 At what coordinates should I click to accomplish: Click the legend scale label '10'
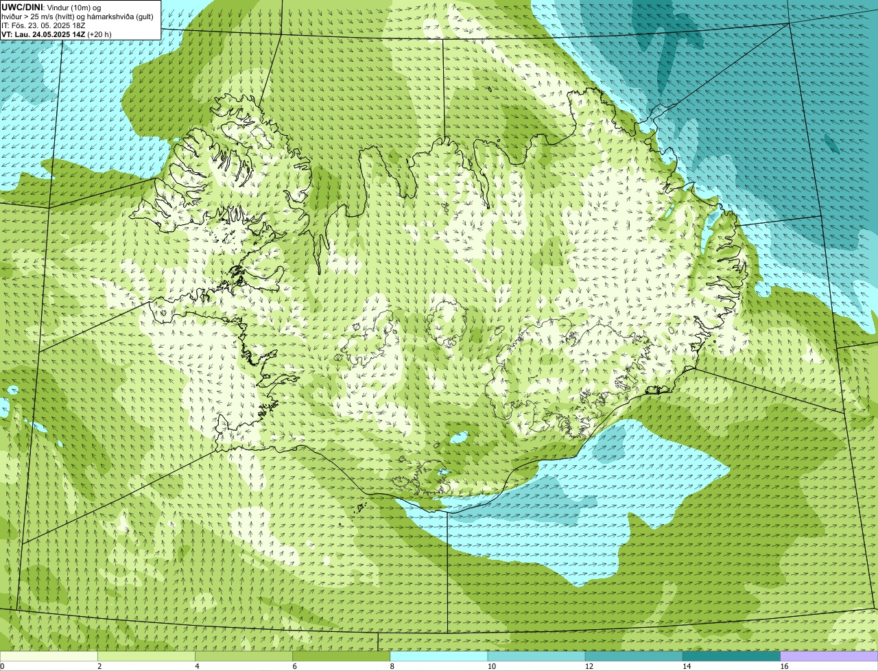coord(492,666)
